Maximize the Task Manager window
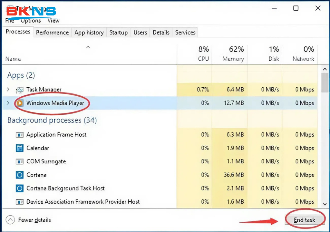The image size is (330, 232). click(x=296, y=9)
